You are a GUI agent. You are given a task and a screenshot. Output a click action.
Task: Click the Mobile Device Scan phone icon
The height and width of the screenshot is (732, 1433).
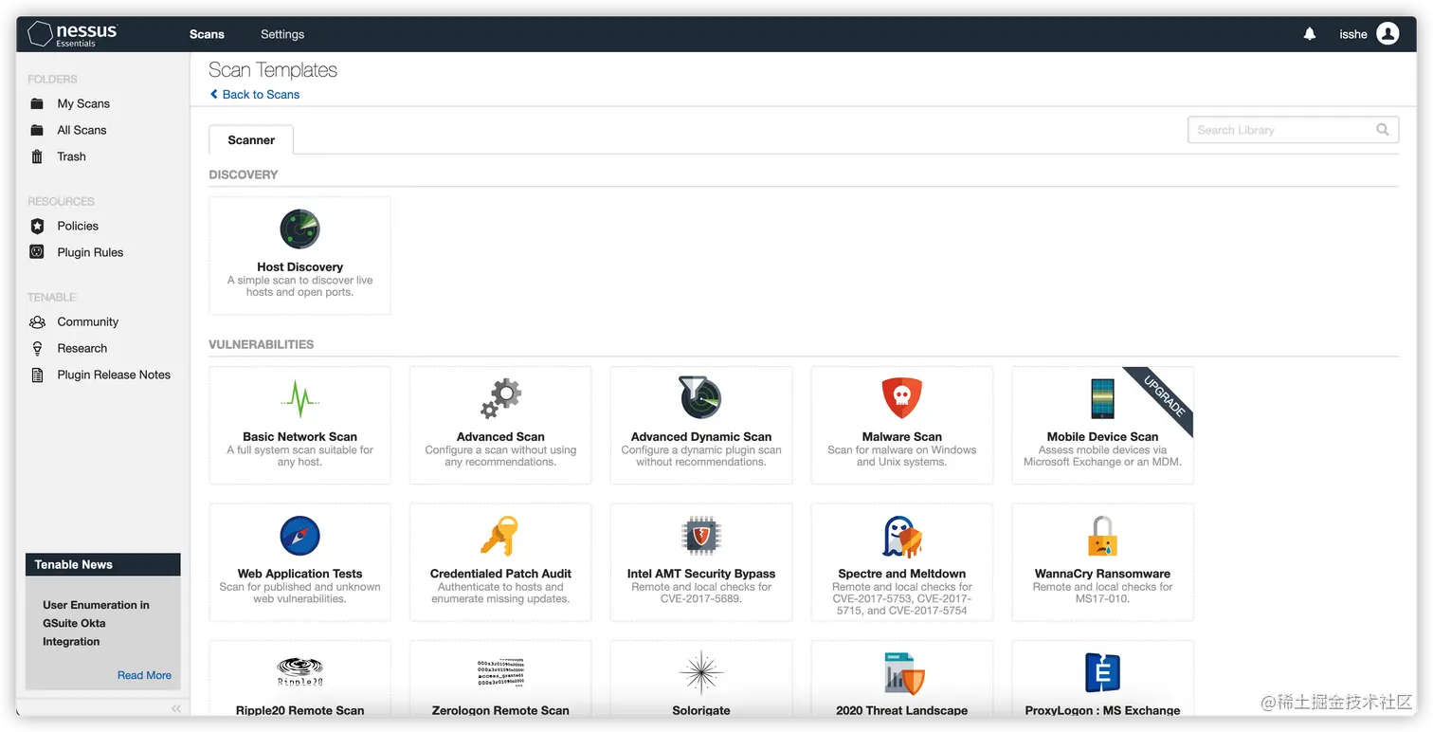[1103, 398]
